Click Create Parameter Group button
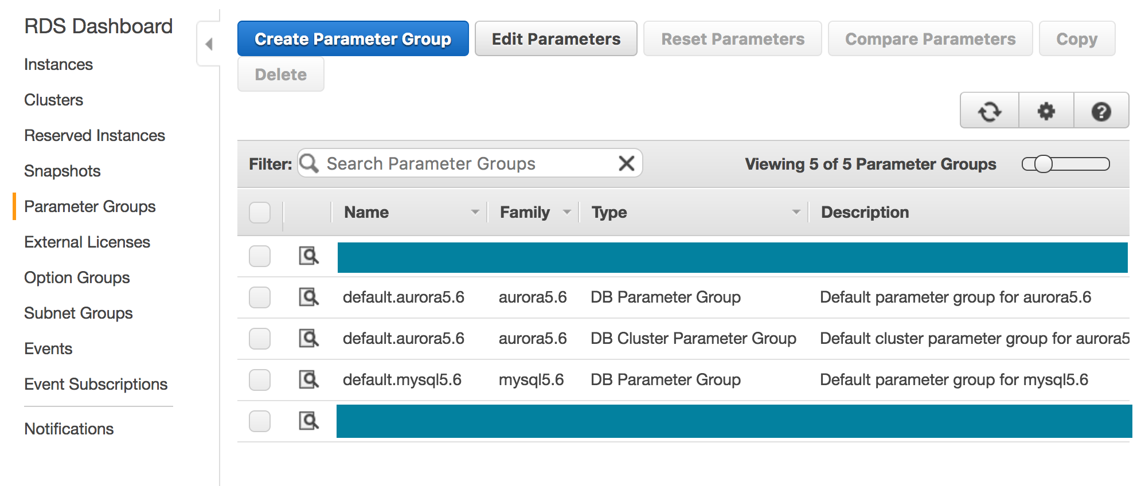Viewport: 1141px width, 486px height. click(353, 38)
